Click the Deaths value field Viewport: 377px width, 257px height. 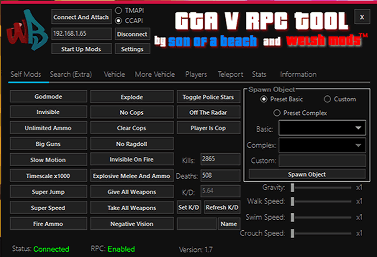coord(221,175)
